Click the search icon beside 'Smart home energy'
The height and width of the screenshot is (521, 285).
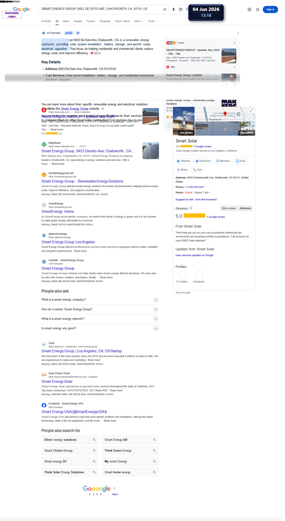coord(154,472)
